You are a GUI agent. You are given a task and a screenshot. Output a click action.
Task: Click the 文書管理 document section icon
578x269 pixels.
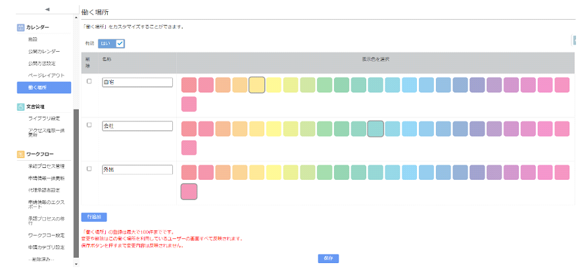pos(20,106)
